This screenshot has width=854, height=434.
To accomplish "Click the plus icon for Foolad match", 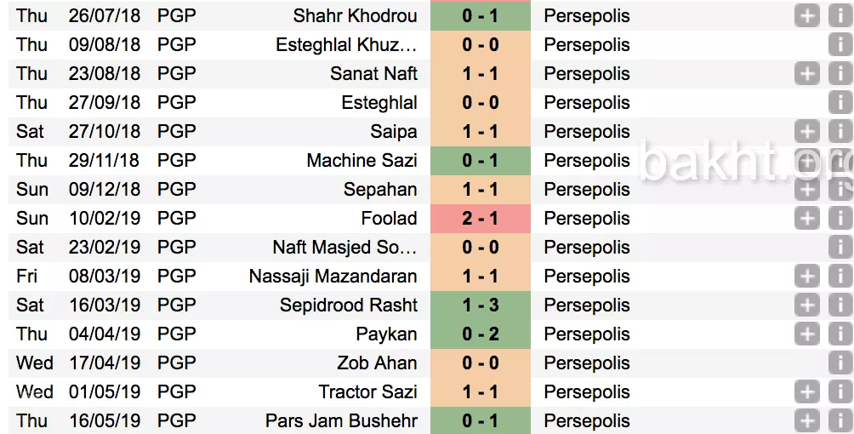I will coord(806,219).
